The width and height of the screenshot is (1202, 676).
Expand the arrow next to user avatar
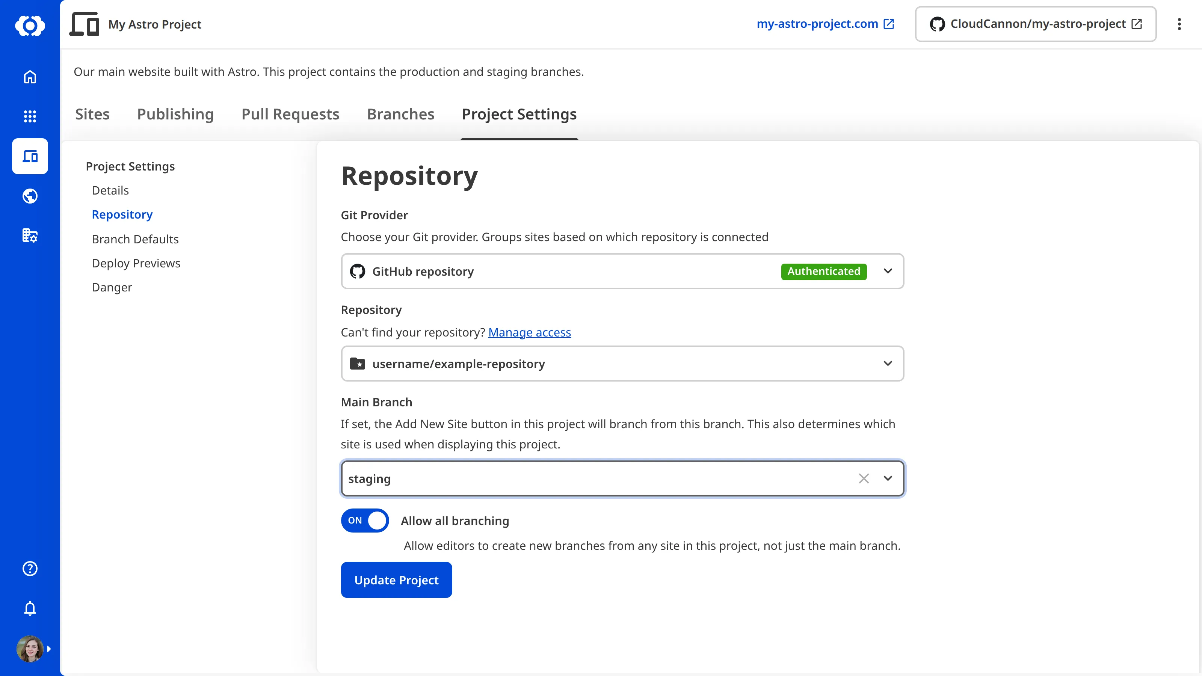49,649
